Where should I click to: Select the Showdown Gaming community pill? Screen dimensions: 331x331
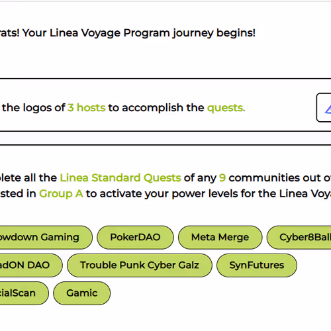45,237
